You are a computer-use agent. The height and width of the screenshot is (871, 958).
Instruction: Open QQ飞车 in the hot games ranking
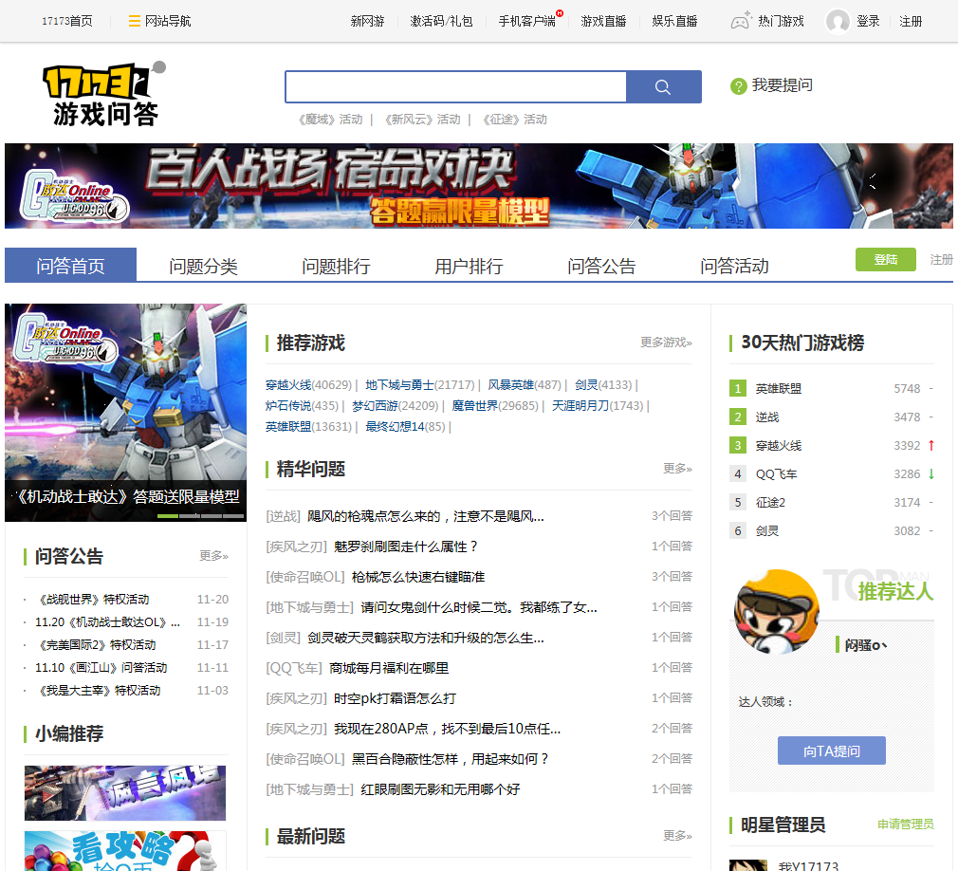(x=776, y=474)
